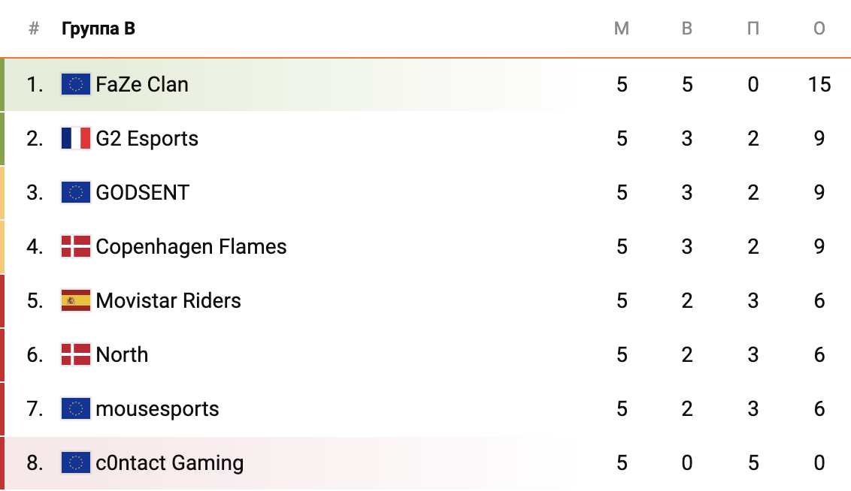Image resolution: width=851 pixels, height=491 pixels.
Task: Click the EU flag next to FaZe Clan
Action: [76, 84]
